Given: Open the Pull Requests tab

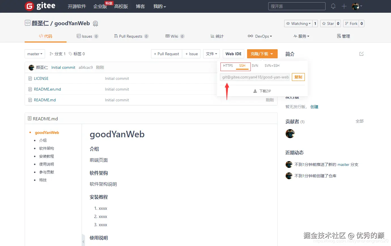Looking at the screenshot, I should coord(131,36).
